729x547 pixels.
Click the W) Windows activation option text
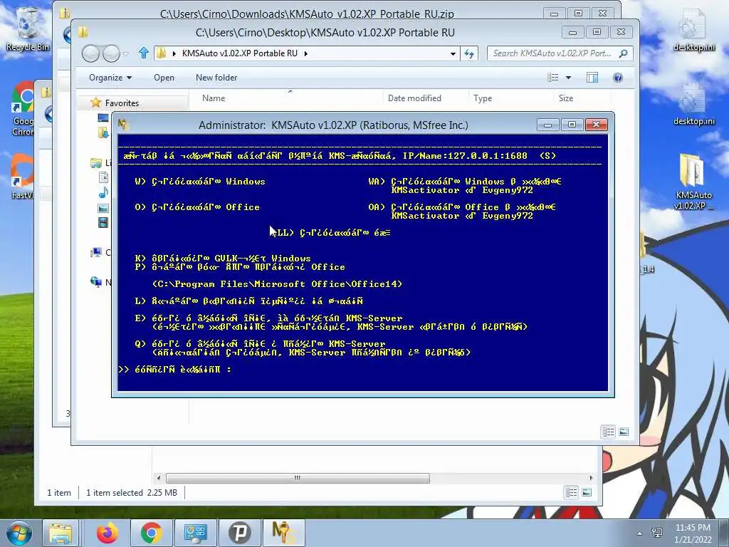click(x=200, y=182)
